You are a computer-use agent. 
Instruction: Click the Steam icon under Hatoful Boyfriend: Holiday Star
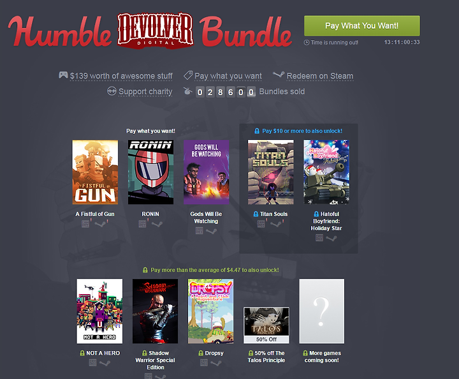click(331, 239)
